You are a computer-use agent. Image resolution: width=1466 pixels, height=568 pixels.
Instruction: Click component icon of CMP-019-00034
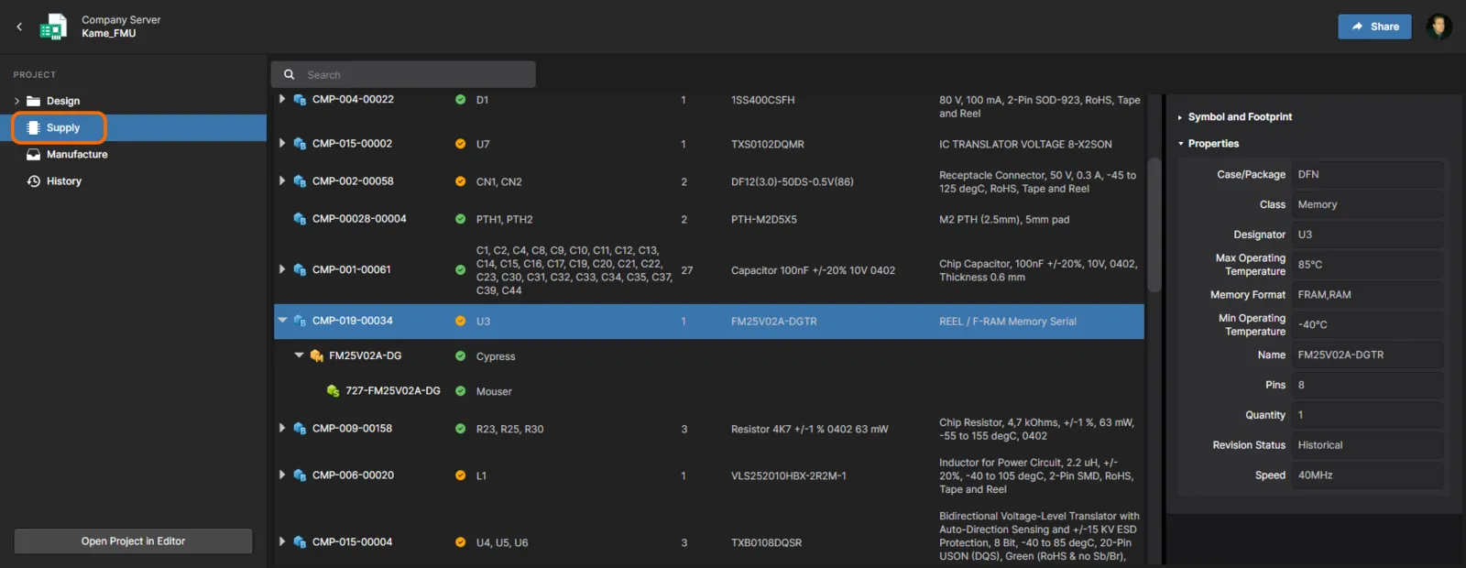[300, 321]
